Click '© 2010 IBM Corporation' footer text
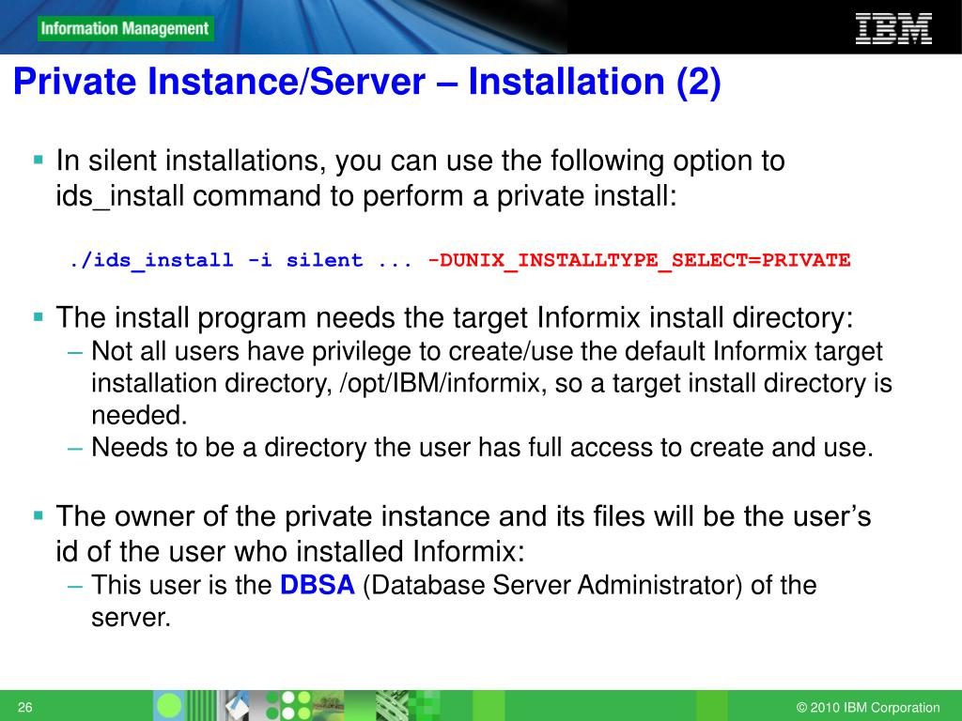The width and height of the screenshot is (962, 721). click(867, 707)
